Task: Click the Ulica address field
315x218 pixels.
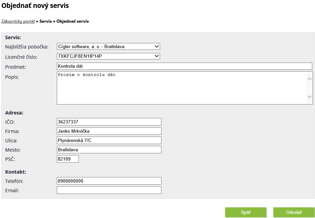Action: click(109, 140)
